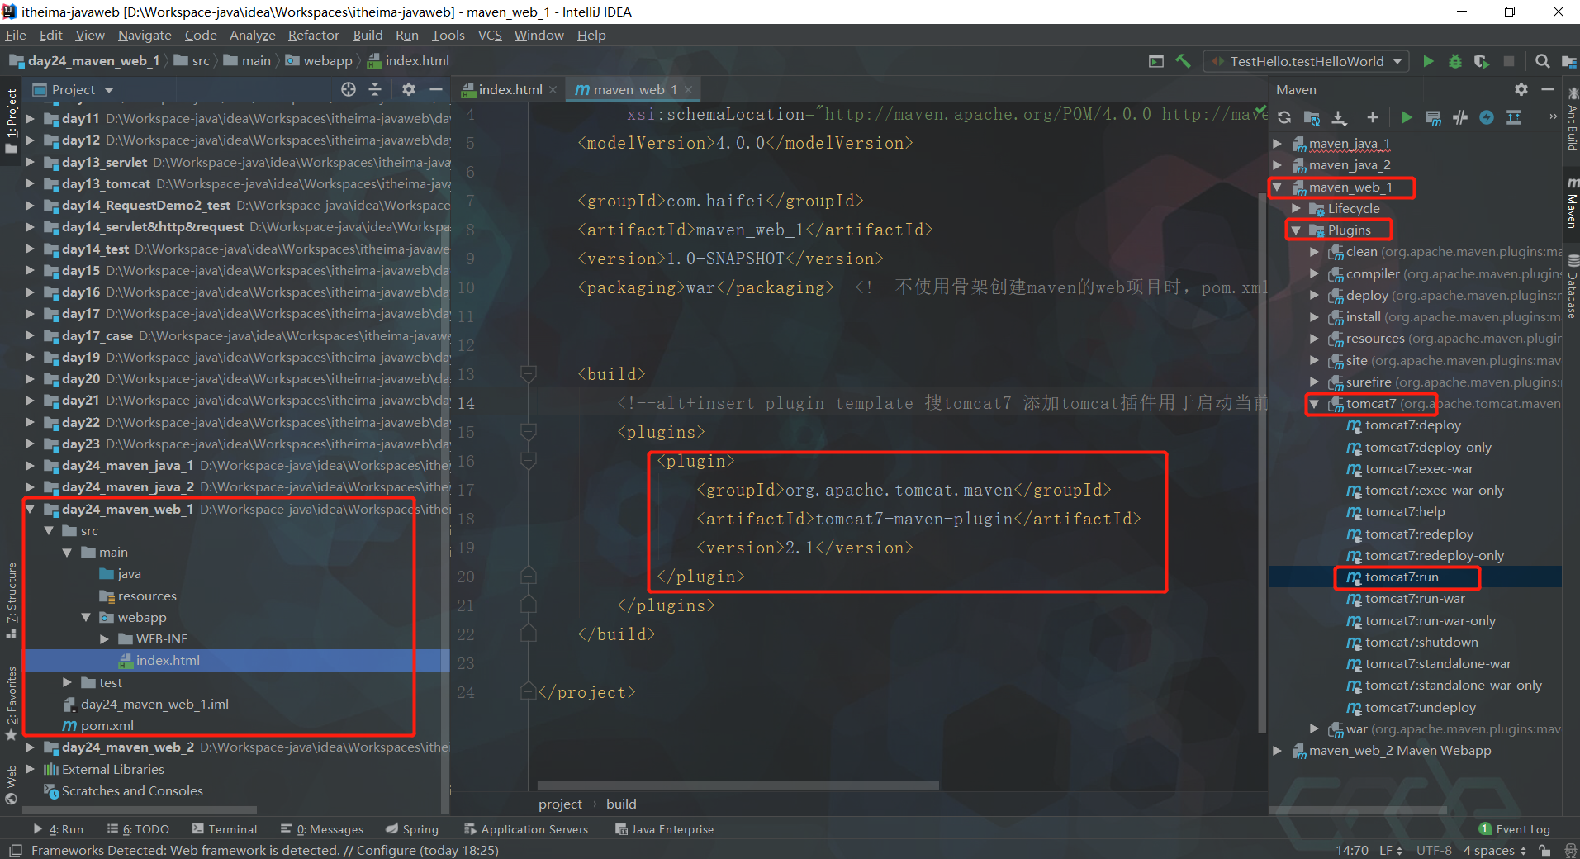Close the maven_web_1 editor tab
Image resolution: width=1580 pixels, height=859 pixels.
(x=688, y=90)
